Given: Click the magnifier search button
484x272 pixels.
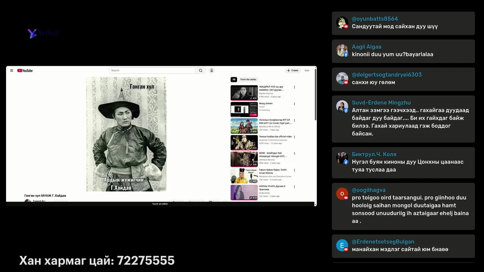Looking at the screenshot, I should (201, 71).
